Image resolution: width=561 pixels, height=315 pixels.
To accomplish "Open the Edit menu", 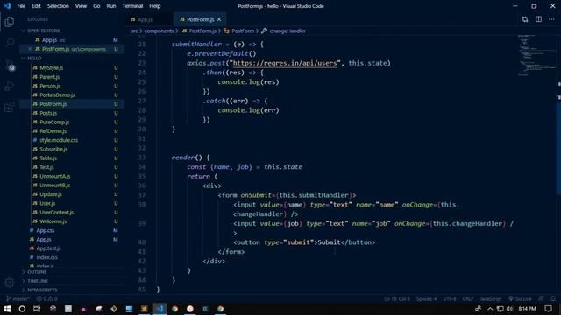I will pos(36,6).
